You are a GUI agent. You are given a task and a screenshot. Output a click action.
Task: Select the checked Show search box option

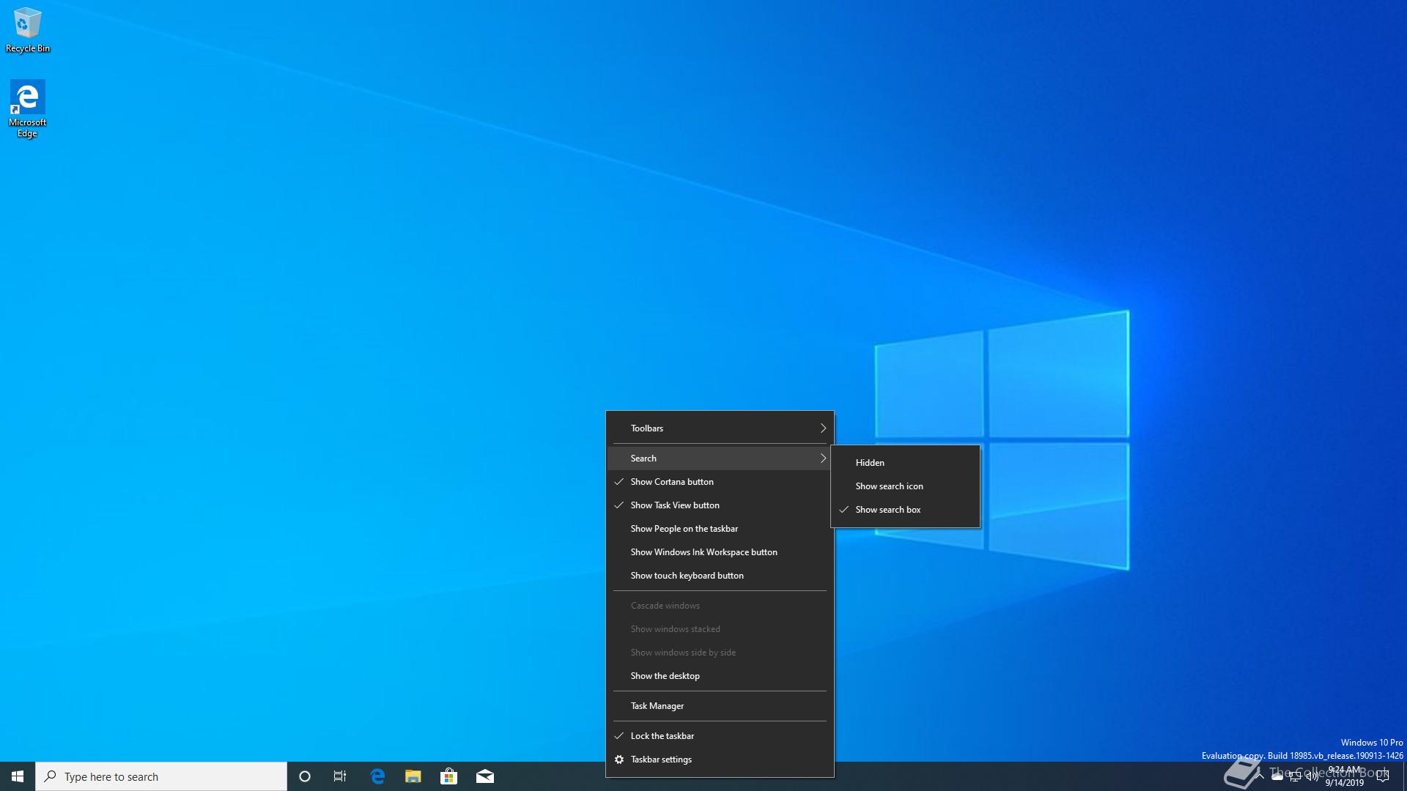click(905, 510)
